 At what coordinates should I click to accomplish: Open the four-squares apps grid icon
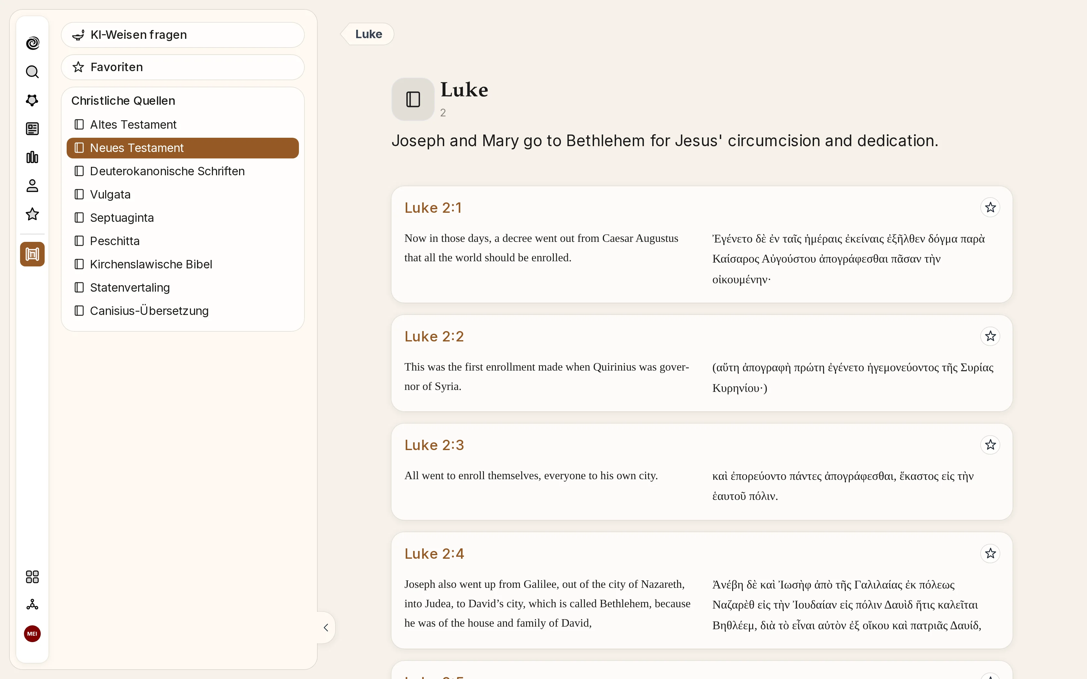click(32, 577)
